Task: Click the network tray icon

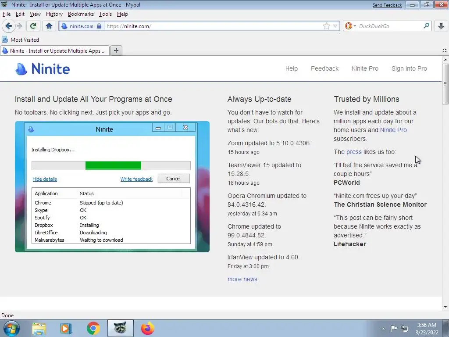Action: point(405,328)
